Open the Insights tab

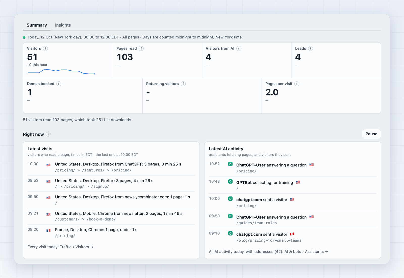(63, 25)
